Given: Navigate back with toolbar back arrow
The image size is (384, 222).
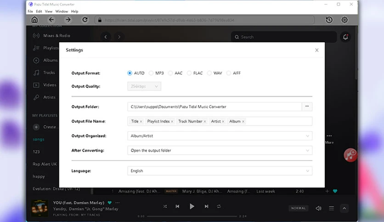Looking at the screenshot, I should (51, 20).
